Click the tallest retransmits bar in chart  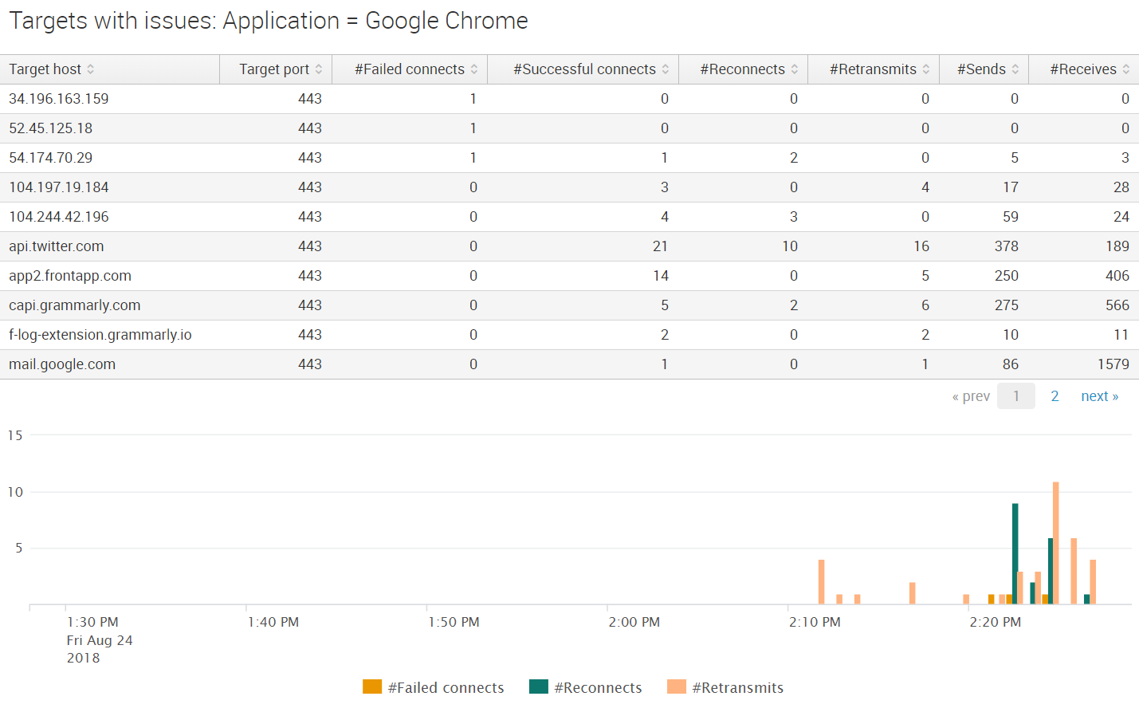click(1056, 542)
